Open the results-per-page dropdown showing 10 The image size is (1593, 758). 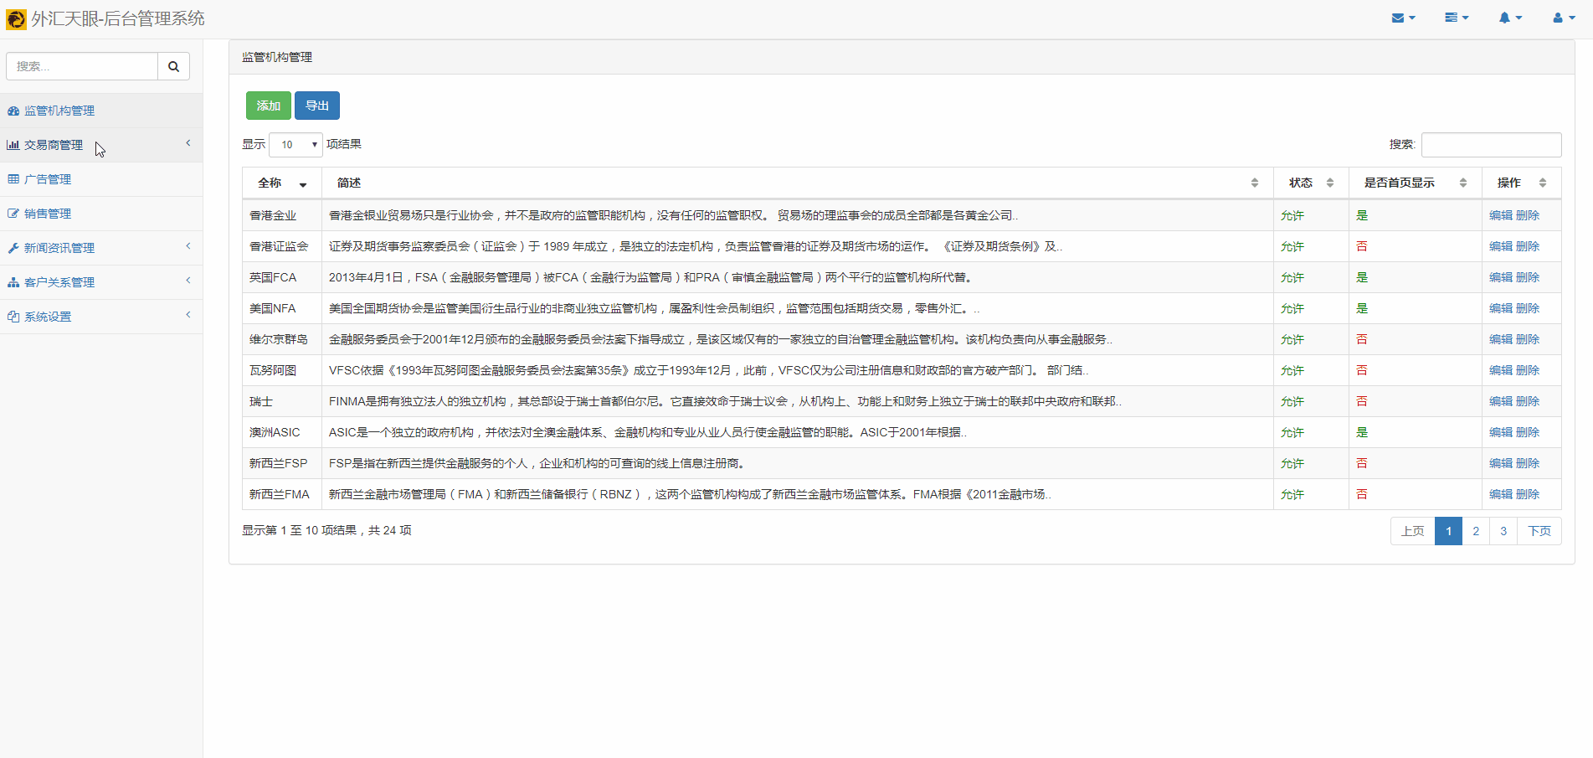(x=295, y=145)
